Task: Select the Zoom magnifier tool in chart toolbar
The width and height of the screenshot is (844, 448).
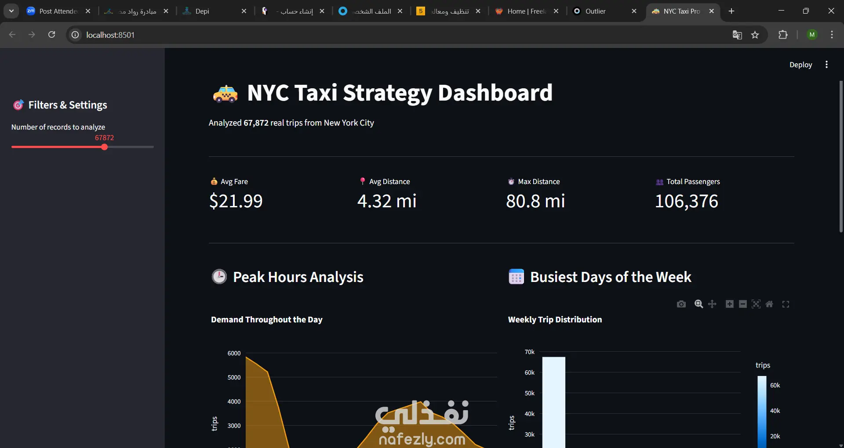Action: (698, 304)
